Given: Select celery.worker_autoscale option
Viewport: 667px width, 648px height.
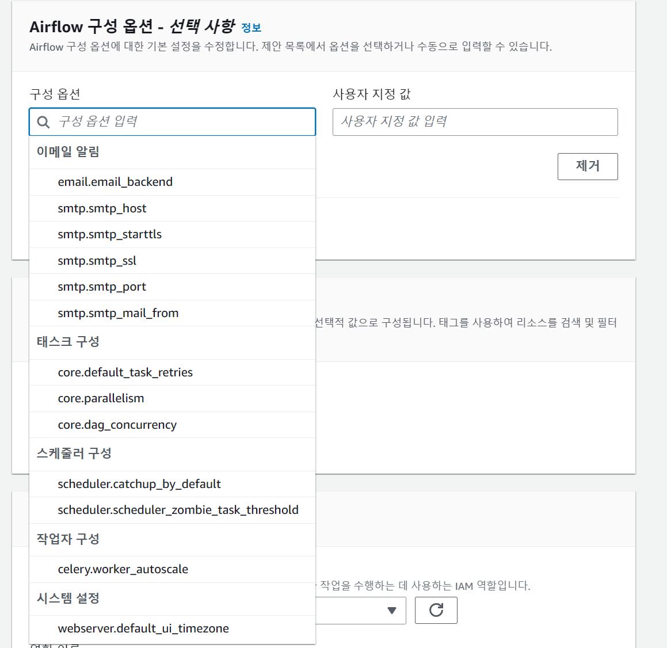Looking at the screenshot, I should click(123, 569).
